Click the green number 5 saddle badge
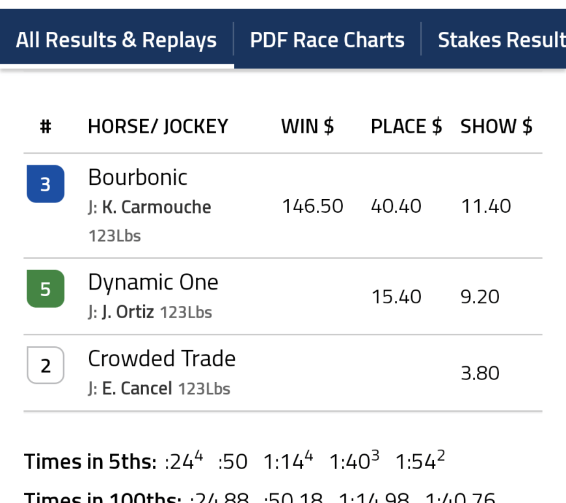Viewport: 566px width, 503px height. (x=46, y=289)
